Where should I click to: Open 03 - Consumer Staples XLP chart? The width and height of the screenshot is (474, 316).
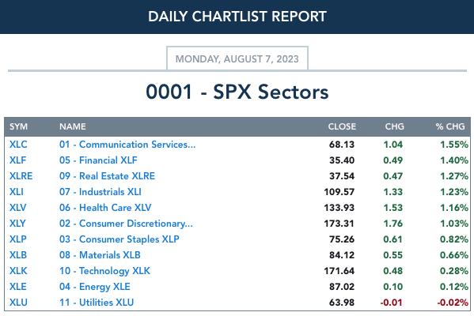click(x=119, y=239)
